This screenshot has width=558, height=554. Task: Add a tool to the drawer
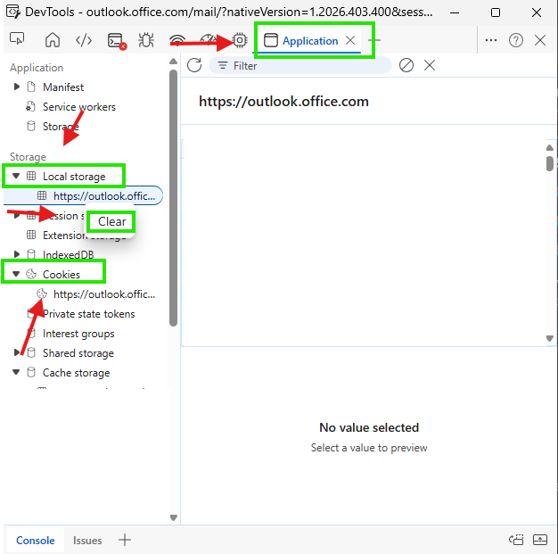125,540
